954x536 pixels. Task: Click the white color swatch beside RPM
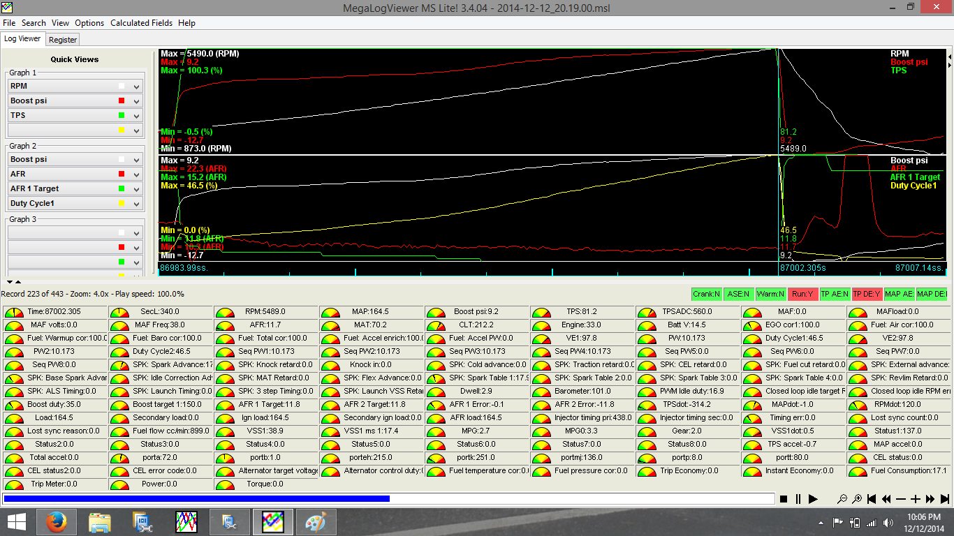click(122, 87)
